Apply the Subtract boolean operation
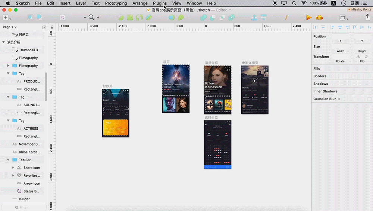 (x=213, y=17)
